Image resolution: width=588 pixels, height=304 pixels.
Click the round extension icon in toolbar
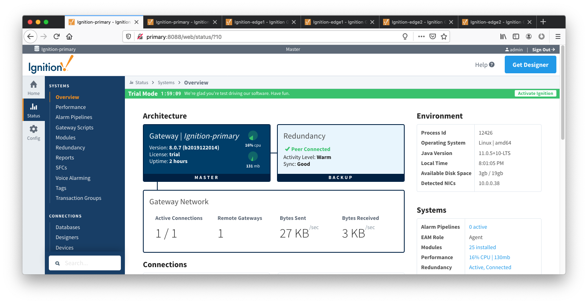coord(542,36)
